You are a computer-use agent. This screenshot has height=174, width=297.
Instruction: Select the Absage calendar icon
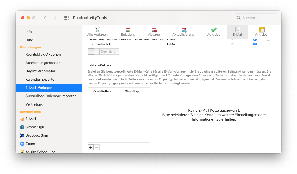tap(154, 30)
